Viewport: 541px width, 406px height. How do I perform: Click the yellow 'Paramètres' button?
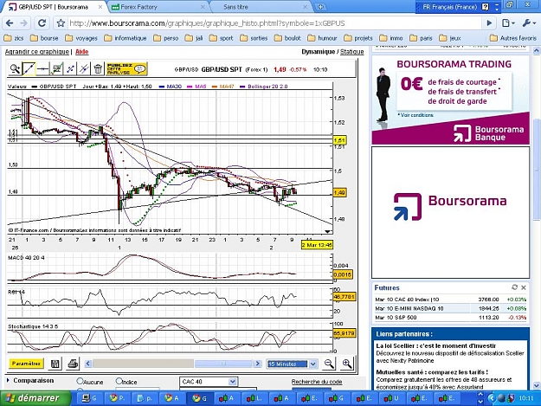click(x=26, y=364)
